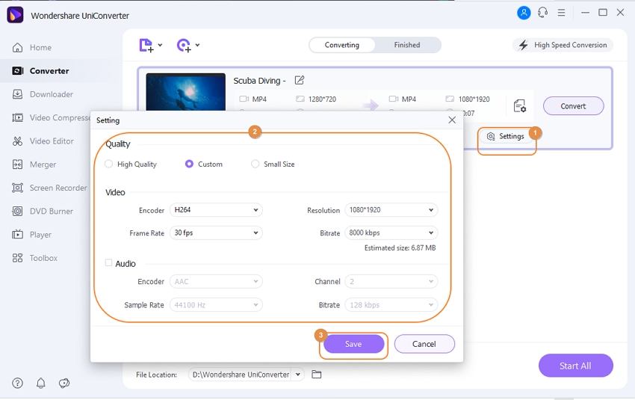Screen dimensions: 635x400
Task: Click the add files icon
Action: pos(146,46)
